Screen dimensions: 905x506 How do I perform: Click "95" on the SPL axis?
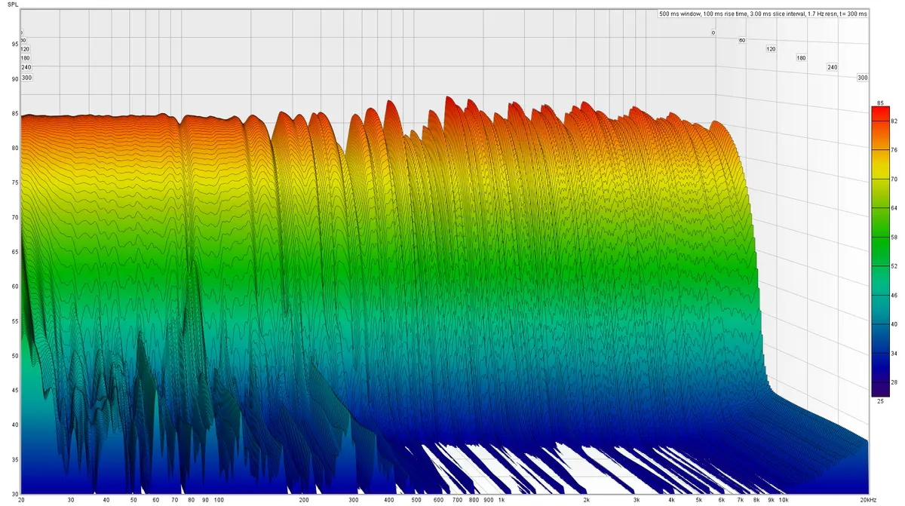pyautogui.click(x=14, y=44)
